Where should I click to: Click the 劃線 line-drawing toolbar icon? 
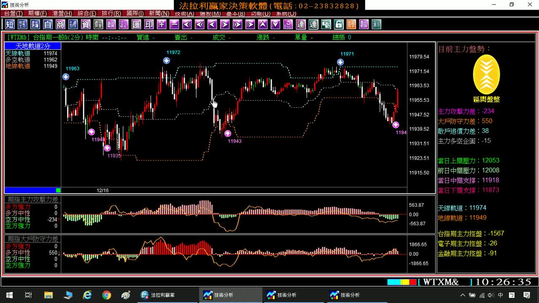364,24
